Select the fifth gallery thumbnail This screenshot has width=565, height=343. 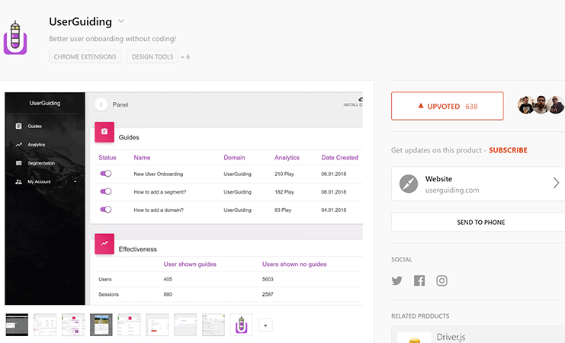click(x=130, y=325)
